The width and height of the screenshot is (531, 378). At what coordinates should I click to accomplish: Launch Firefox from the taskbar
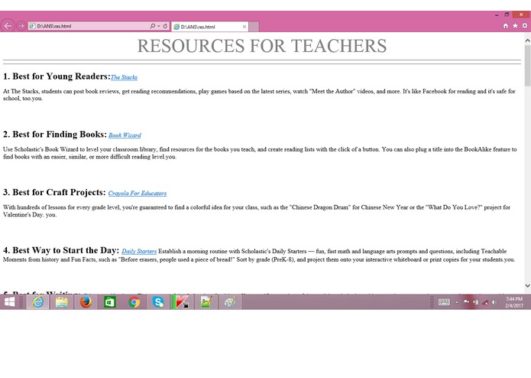(86, 301)
